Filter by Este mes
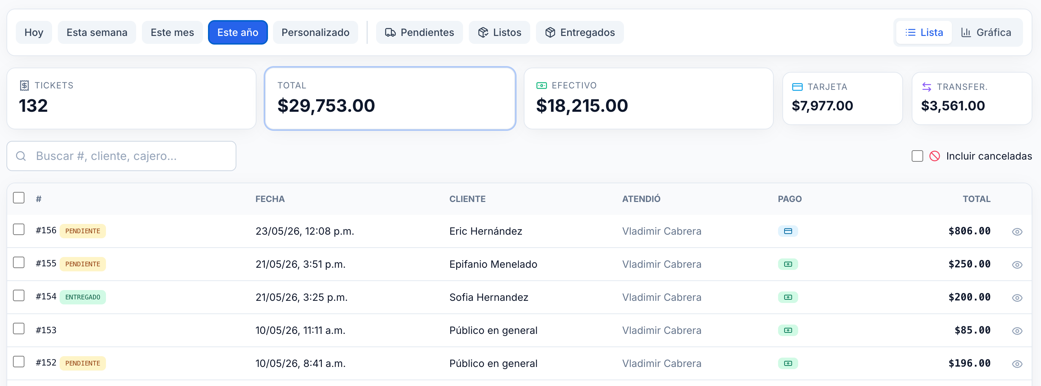1041x386 pixels. pyautogui.click(x=172, y=32)
